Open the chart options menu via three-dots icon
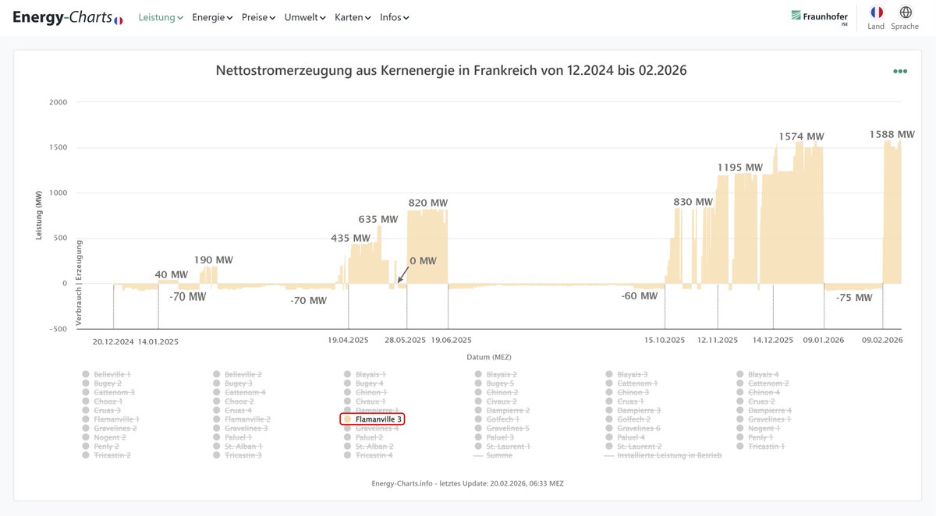This screenshot has width=936, height=516. pos(900,70)
